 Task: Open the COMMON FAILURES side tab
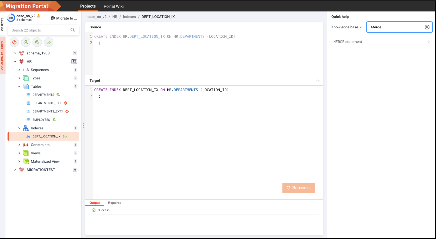[2, 55]
